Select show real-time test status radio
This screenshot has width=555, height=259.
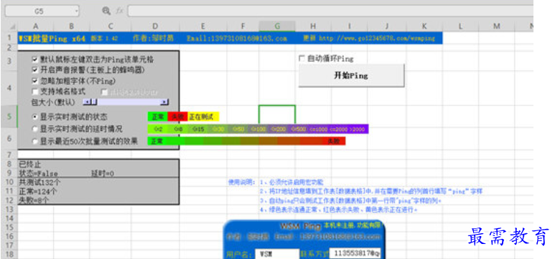[34, 116]
